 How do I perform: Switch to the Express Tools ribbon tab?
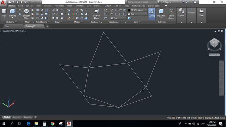pos(154,6)
